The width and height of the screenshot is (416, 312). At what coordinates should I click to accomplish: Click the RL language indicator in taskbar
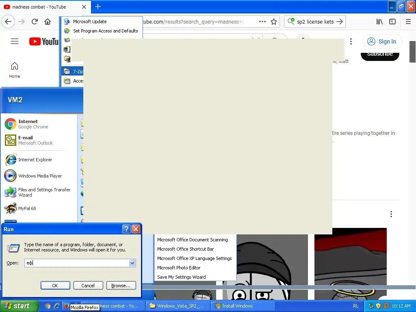click(355, 306)
